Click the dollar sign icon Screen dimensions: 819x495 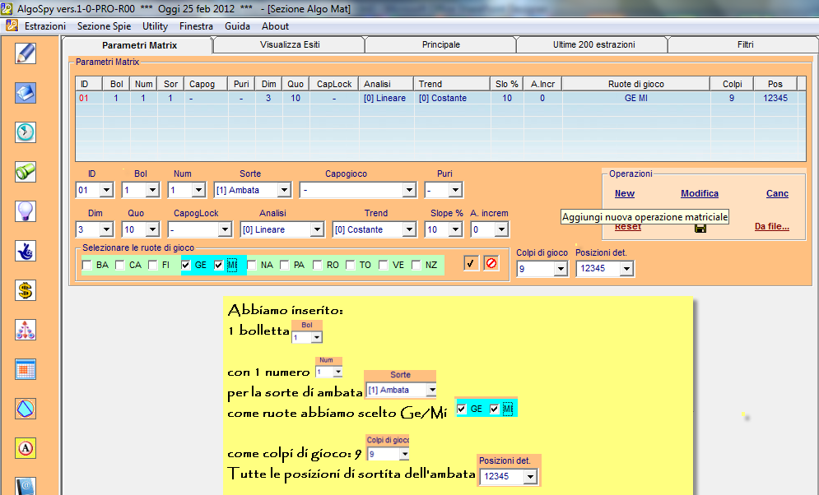pos(26,290)
